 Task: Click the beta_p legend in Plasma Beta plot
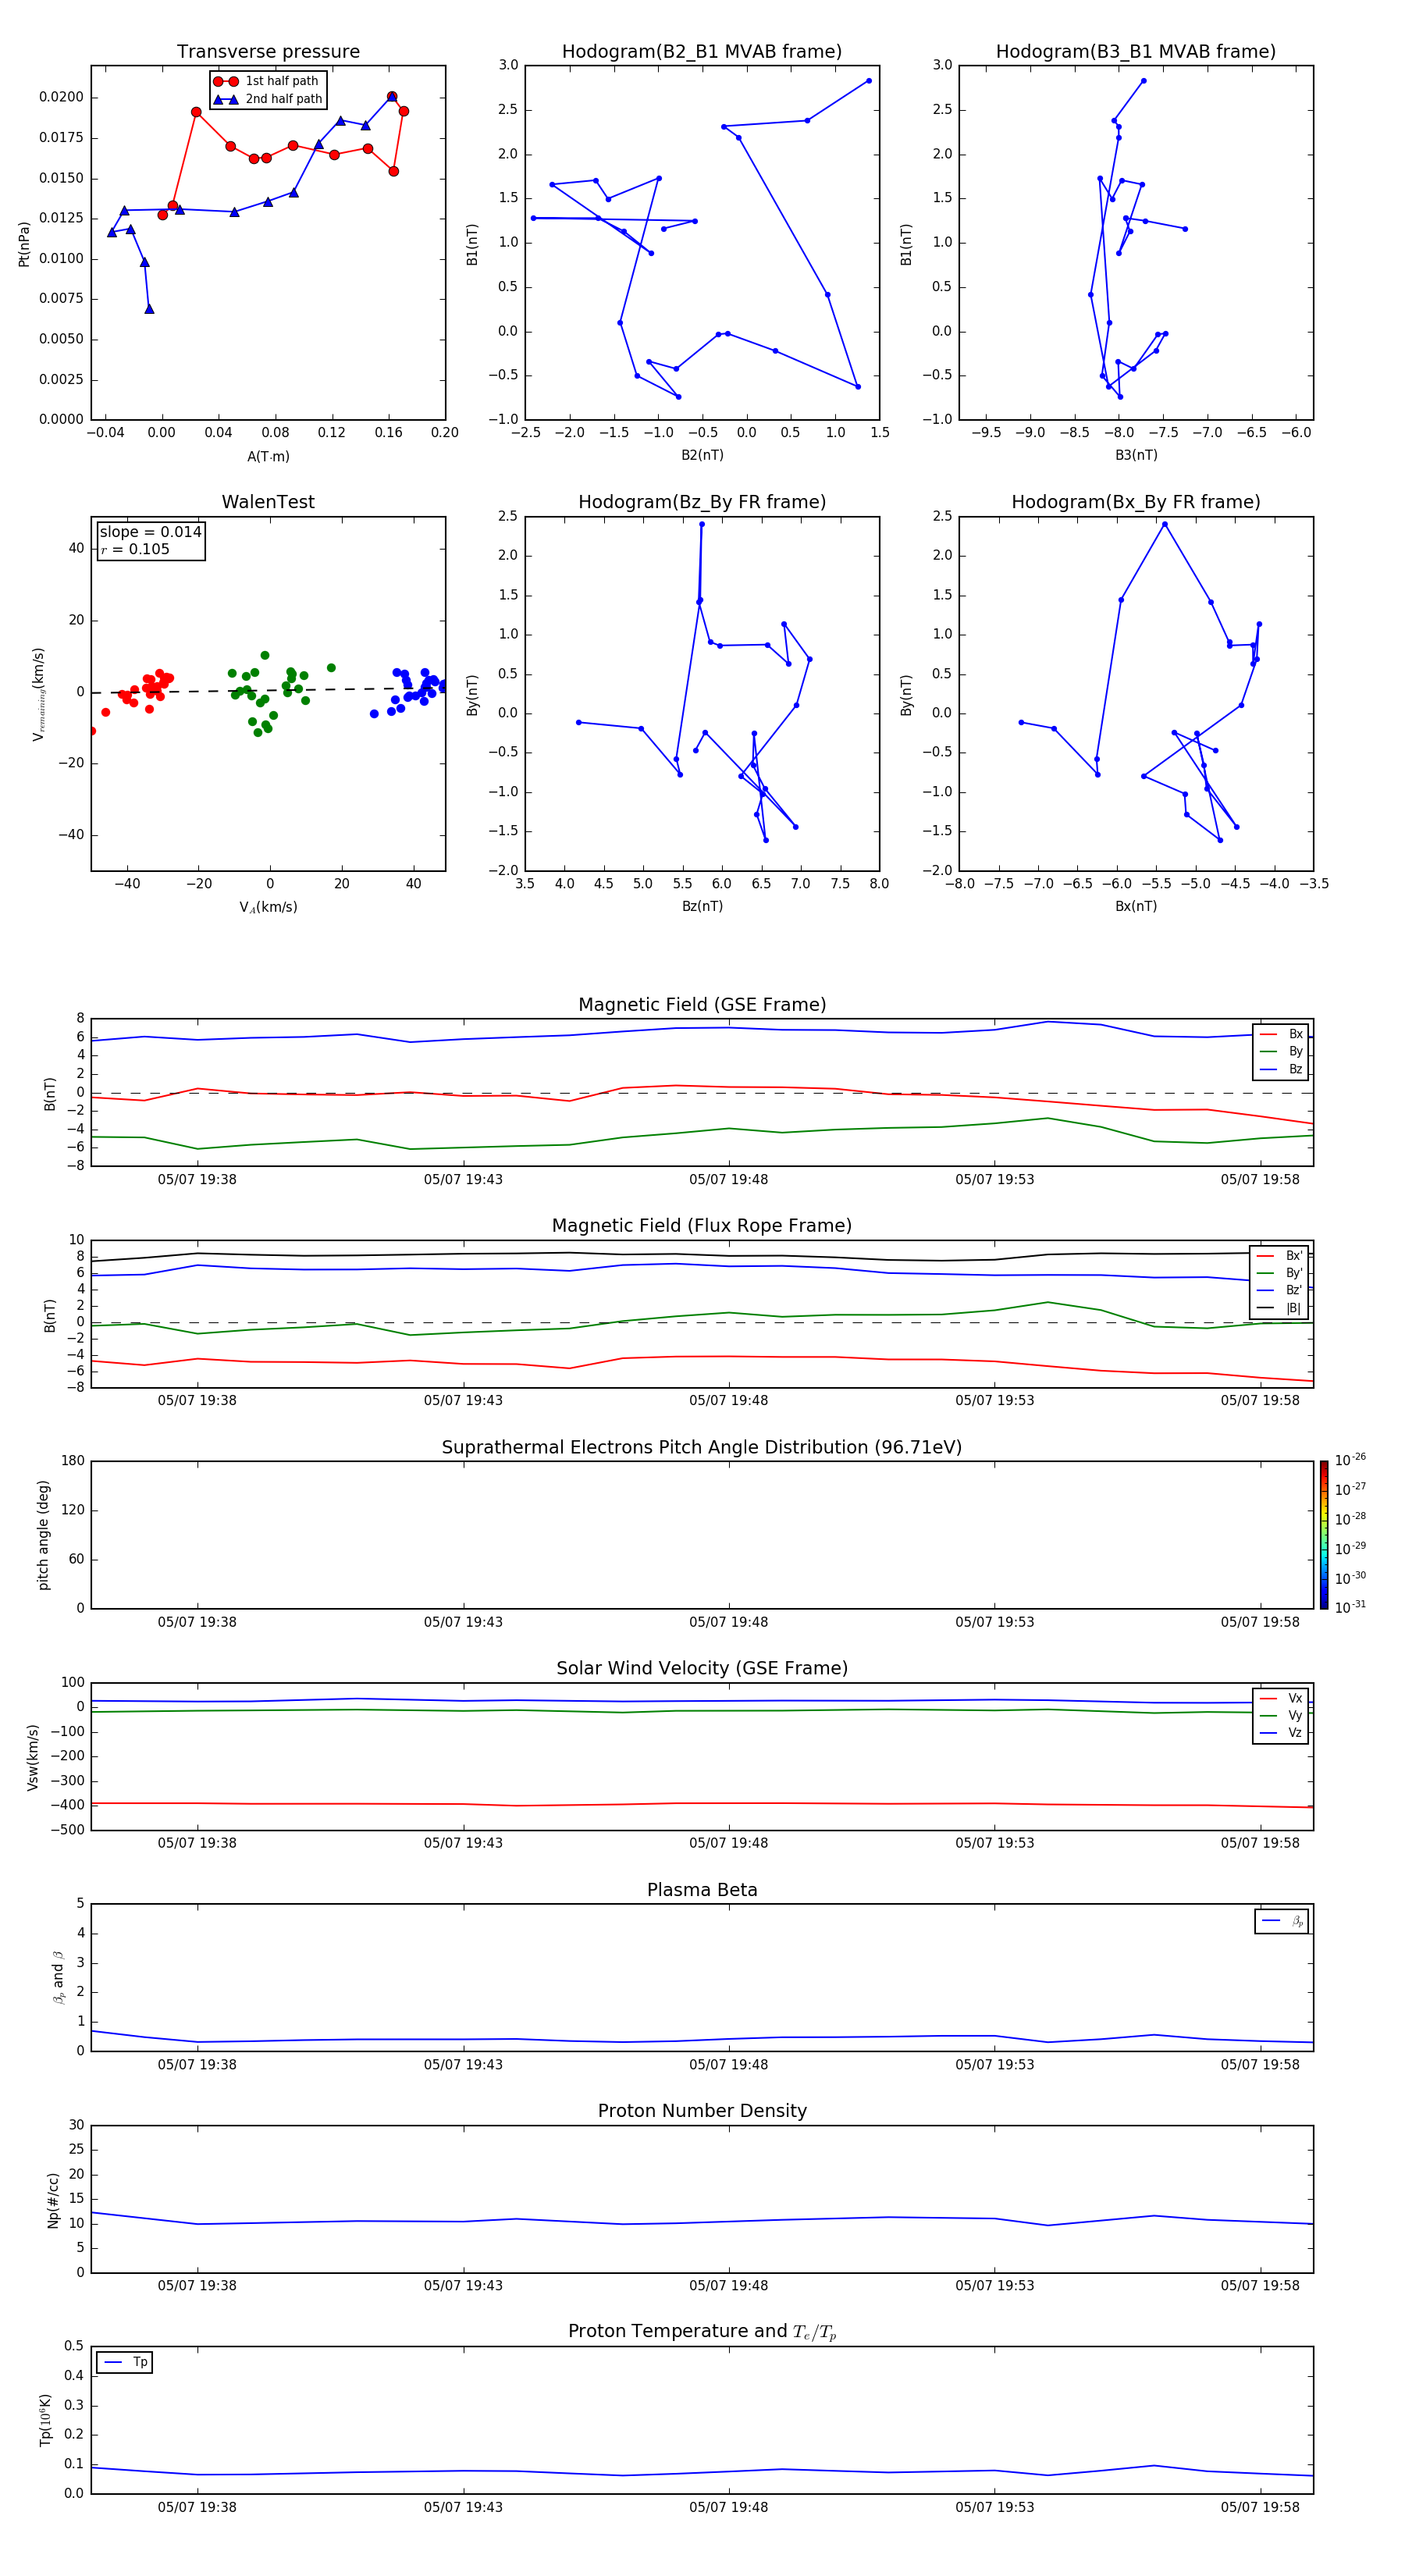(x=1281, y=1921)
